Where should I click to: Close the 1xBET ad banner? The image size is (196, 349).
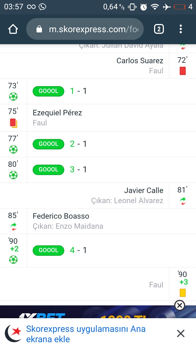pyautogui.click(x=180, y=305)
